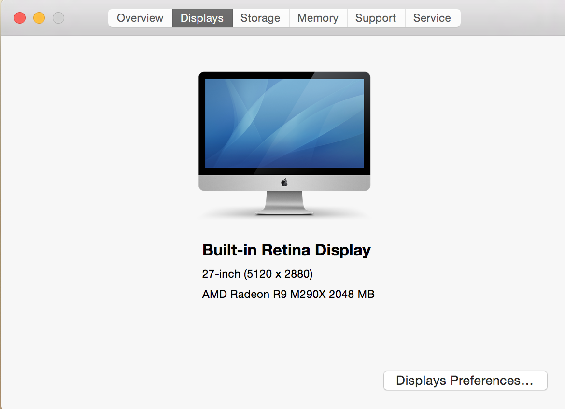The image size is (565, 409).
Task: Click the Displays Preferences button
Action: coord(465,381)
